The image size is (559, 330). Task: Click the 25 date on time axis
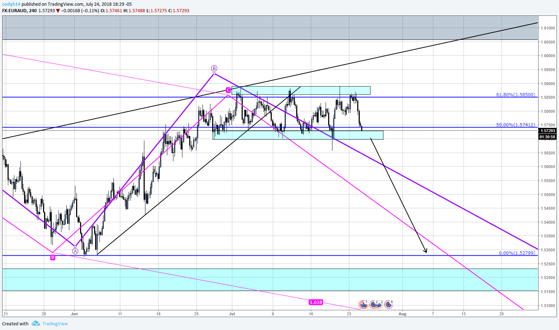point(196,314)
